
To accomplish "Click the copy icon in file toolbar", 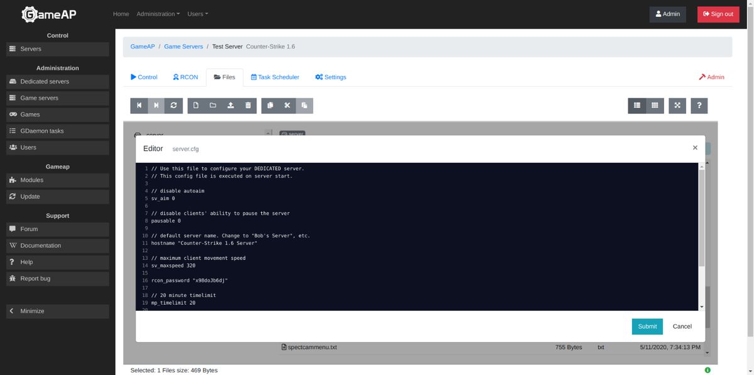I will click(x=270, y=106).
